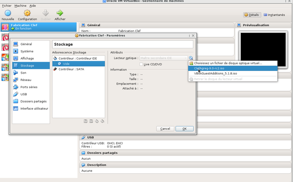Open USB settings category in dialog

click(31, 94)
